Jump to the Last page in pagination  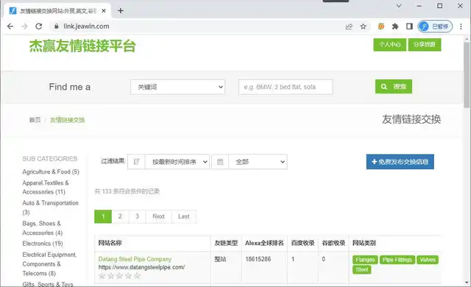(184, 216)
